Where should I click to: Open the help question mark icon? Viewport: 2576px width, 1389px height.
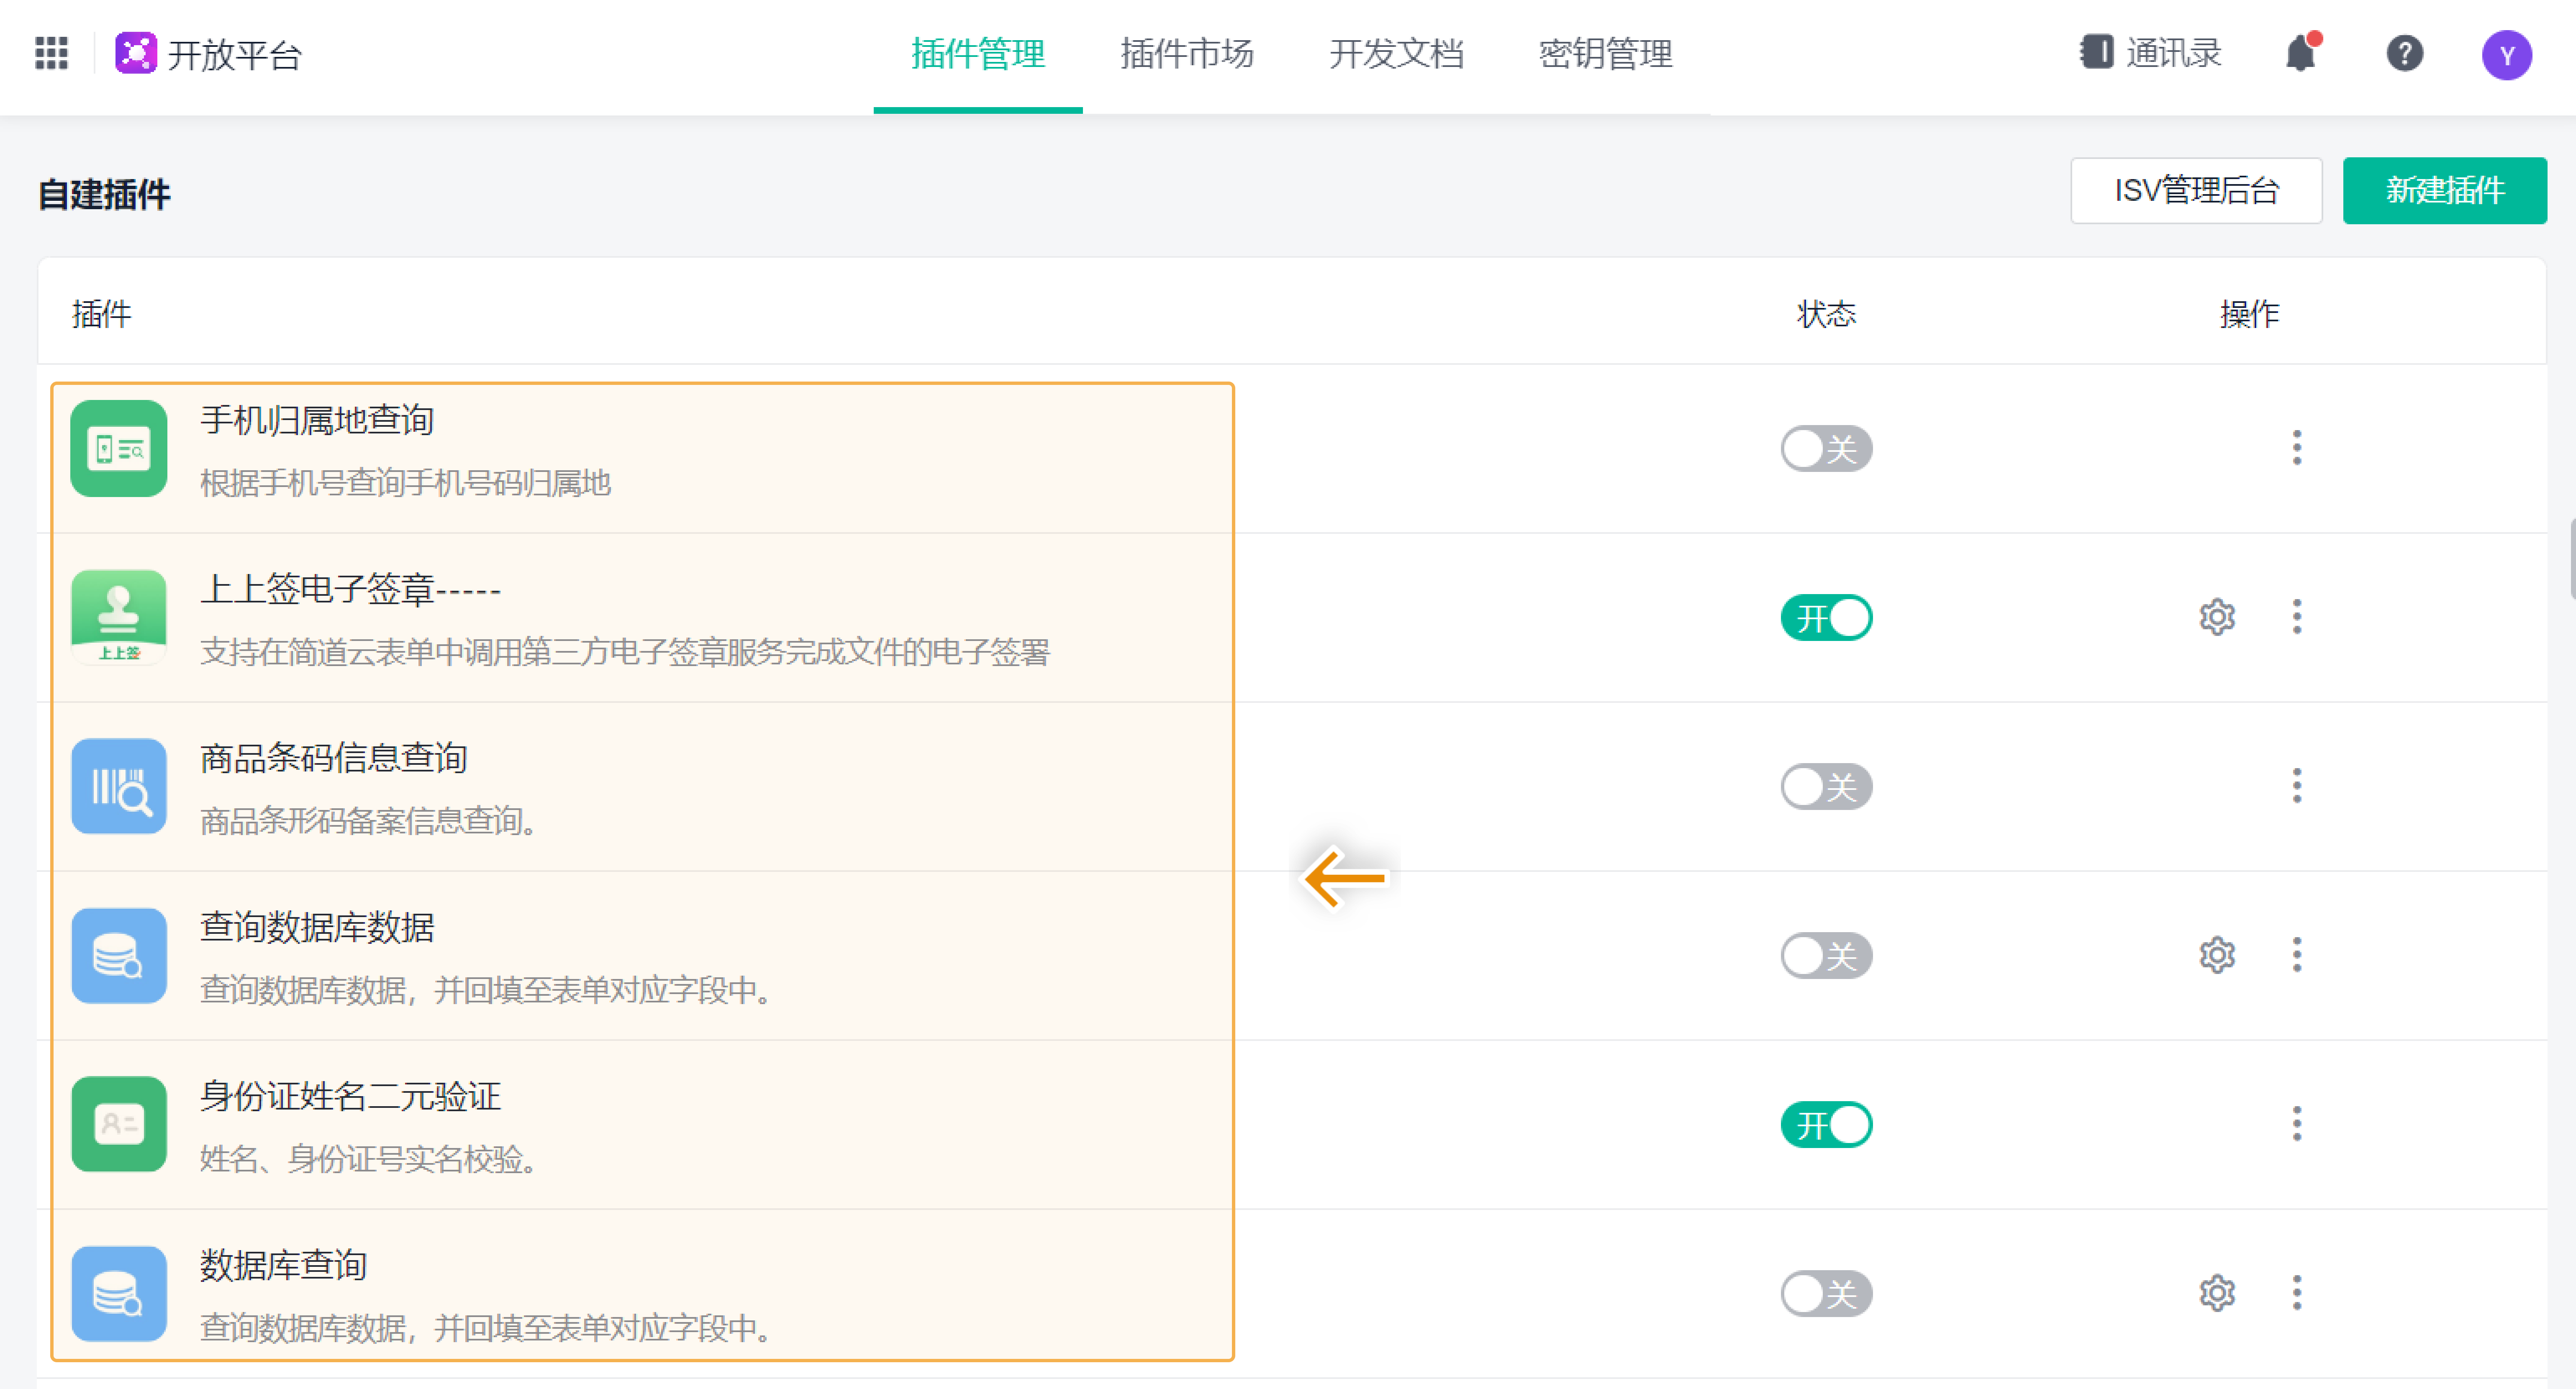pyautogui.click(x=2404, y=53)
